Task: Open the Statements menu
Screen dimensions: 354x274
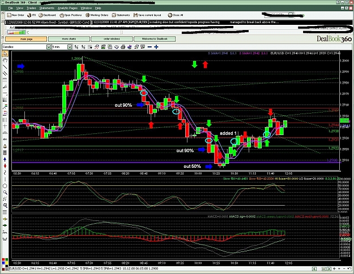Action: 47,8
